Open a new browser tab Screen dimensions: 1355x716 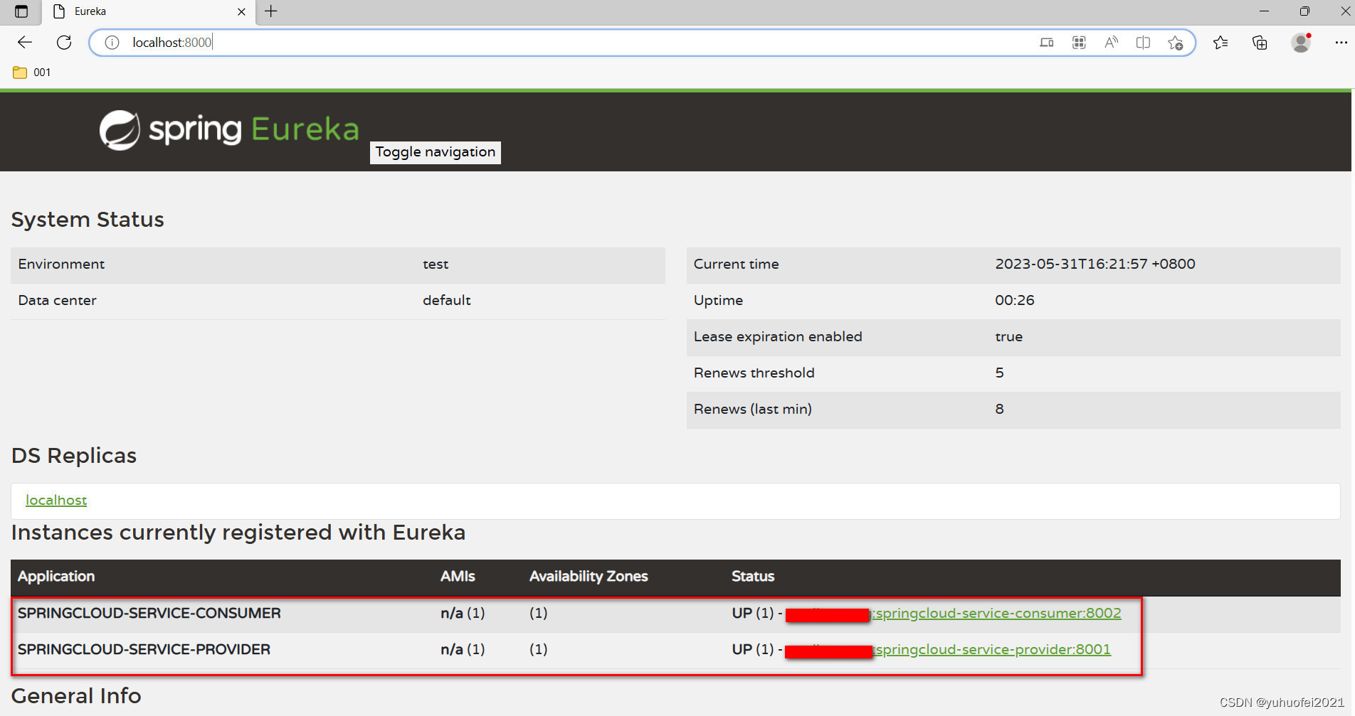point(271,11)
